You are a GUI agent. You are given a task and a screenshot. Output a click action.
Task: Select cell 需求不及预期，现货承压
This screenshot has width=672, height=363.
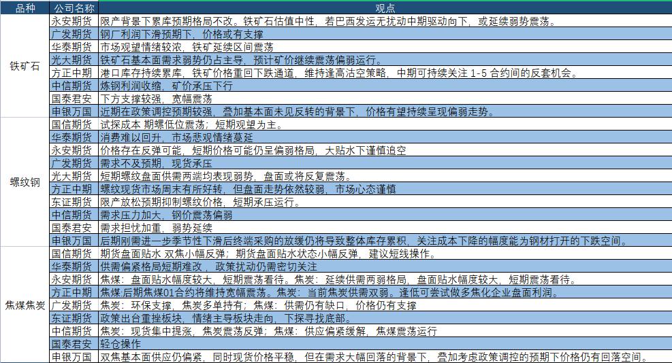385,163
